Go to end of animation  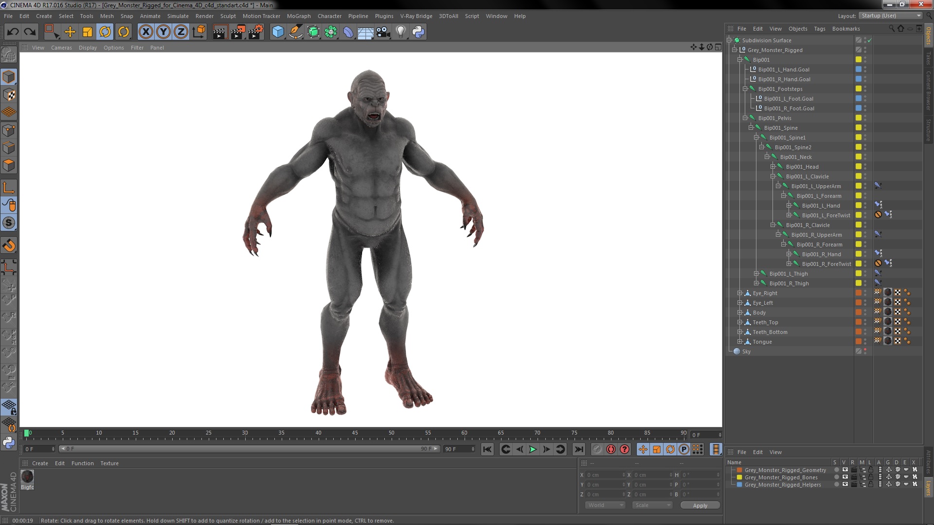578,450
